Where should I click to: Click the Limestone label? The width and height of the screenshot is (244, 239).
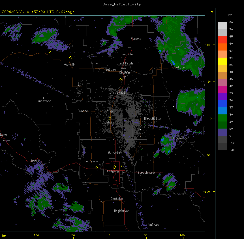(x=43, y=101)
